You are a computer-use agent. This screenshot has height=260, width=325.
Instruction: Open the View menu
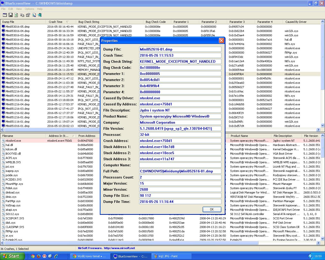click(x=19, y=9)
